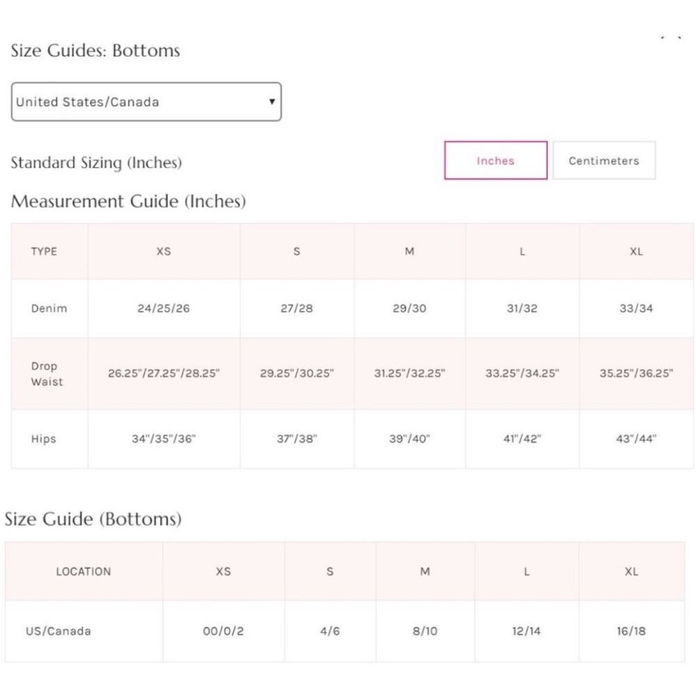The image size is (696, 696).
Task: Select the XS header in Measurement Guide
Action: point(164,251)
